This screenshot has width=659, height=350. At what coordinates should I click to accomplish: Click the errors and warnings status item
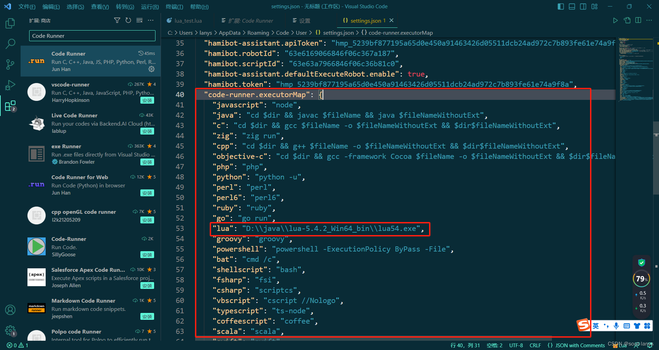point(18,345)
